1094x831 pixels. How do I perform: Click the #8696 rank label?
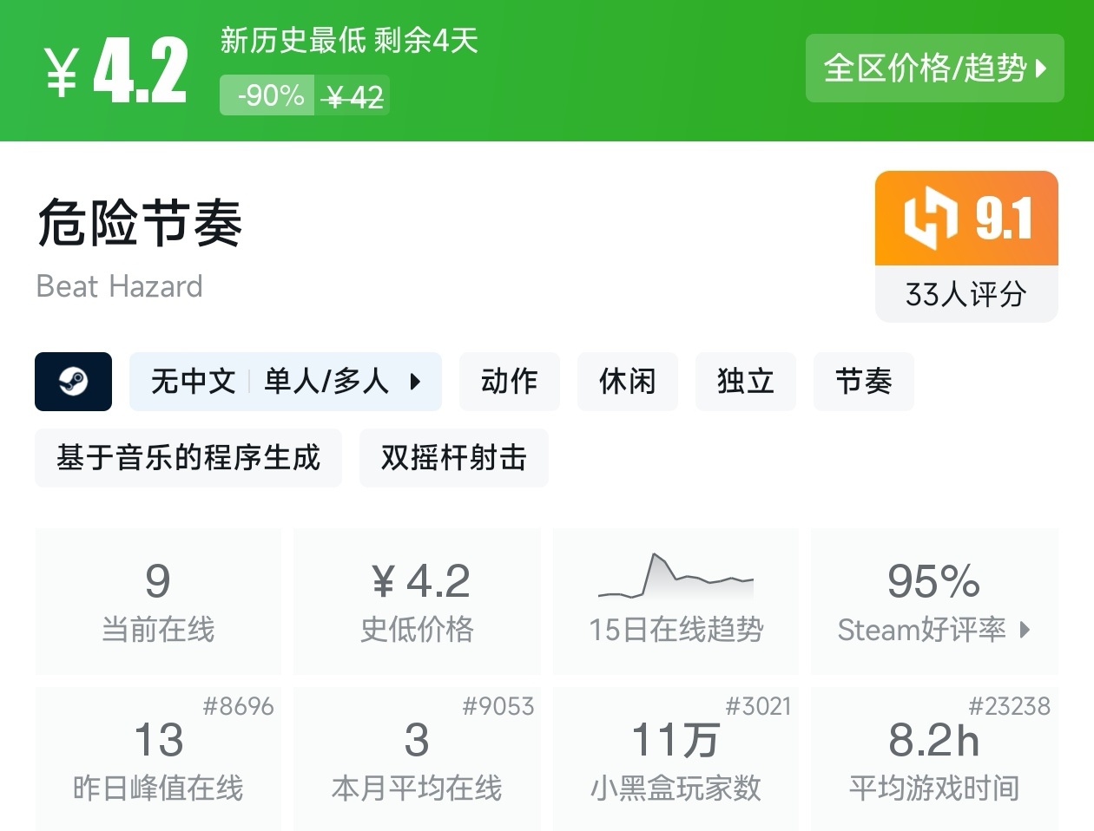coord(238,706)
